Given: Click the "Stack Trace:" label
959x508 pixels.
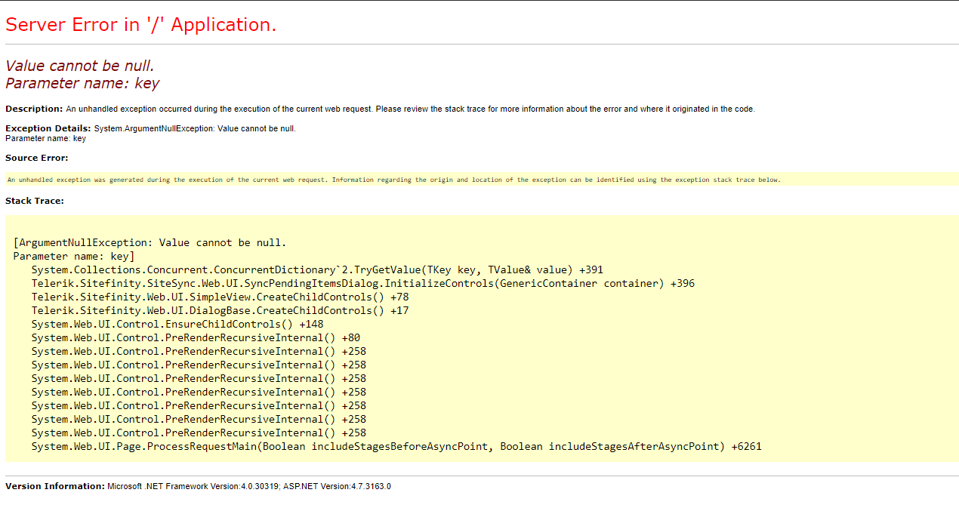Looking at the screenshot, I should [x=35, y=201].
